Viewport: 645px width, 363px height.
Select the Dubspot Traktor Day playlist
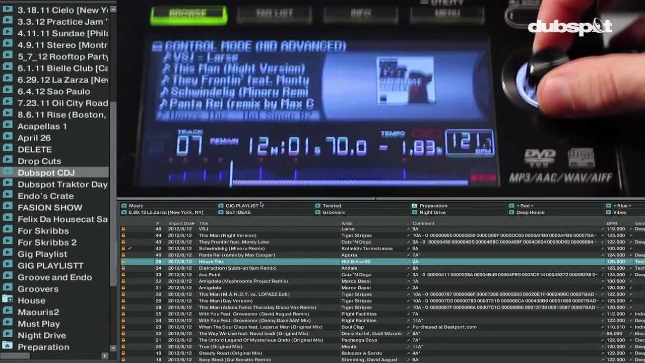tap(62, 184)
